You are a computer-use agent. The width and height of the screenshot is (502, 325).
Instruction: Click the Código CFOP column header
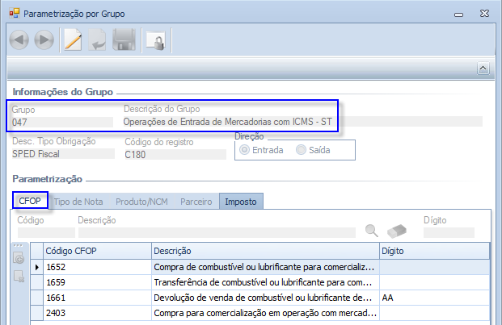coord(97,251)
